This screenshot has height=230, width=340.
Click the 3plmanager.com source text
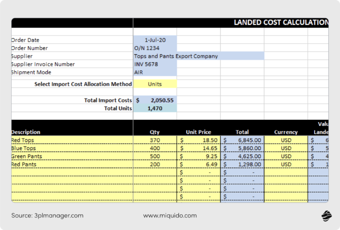tap(48, 215)
